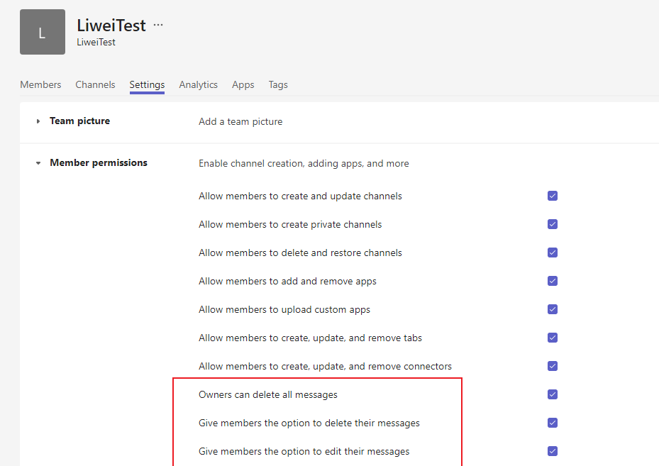
Task: Click the create, update, and remove connectors label
Action: pyautogui.click(x=325, y=367)
